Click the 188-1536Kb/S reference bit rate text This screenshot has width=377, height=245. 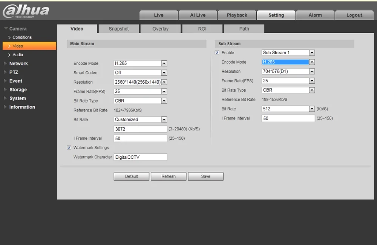tap(274, 100)
